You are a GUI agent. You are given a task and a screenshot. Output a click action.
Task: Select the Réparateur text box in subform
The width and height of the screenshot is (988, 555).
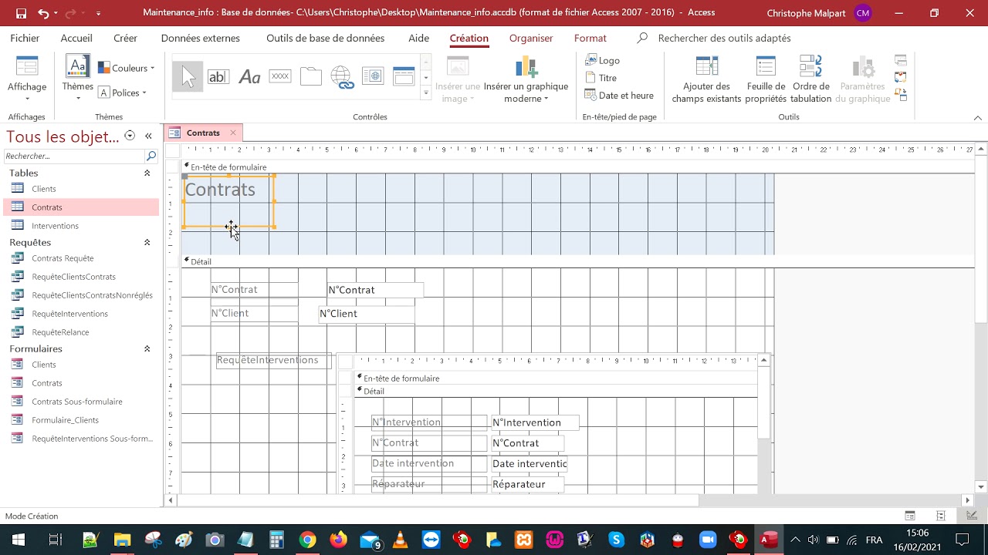(x=527, y=484)
